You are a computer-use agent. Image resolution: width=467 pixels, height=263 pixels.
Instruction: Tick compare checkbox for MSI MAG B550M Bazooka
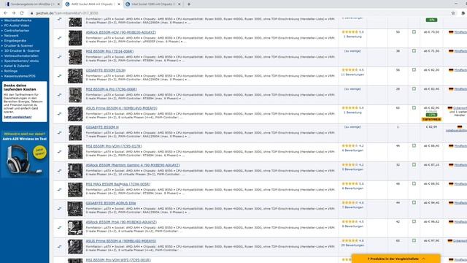click(x=414, y=183)
